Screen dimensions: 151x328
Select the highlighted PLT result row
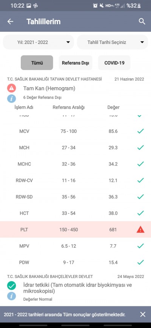[x=75, y=230]
